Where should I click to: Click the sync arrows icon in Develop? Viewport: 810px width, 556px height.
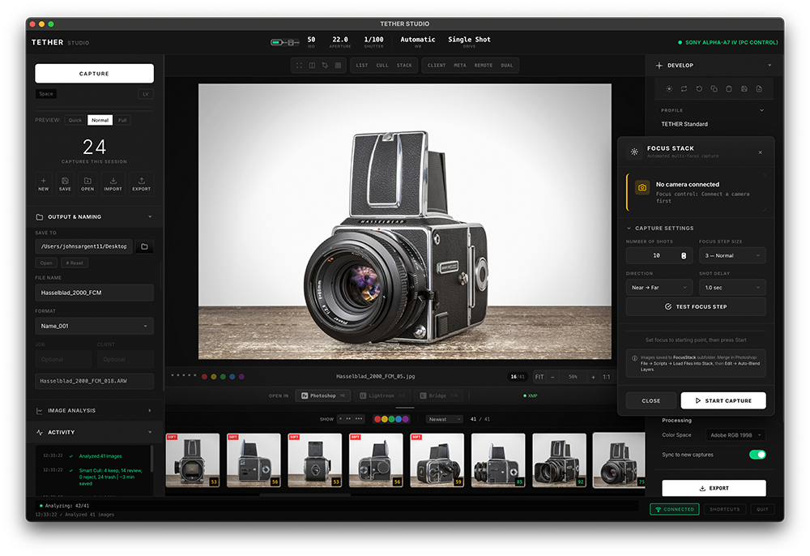(684, 89)
